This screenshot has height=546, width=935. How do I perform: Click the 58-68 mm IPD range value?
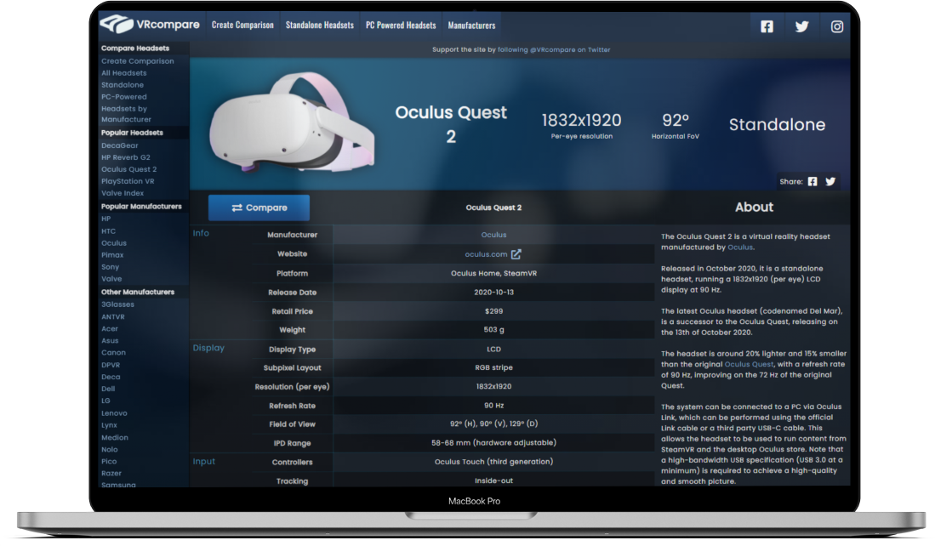tap(493, 443)
